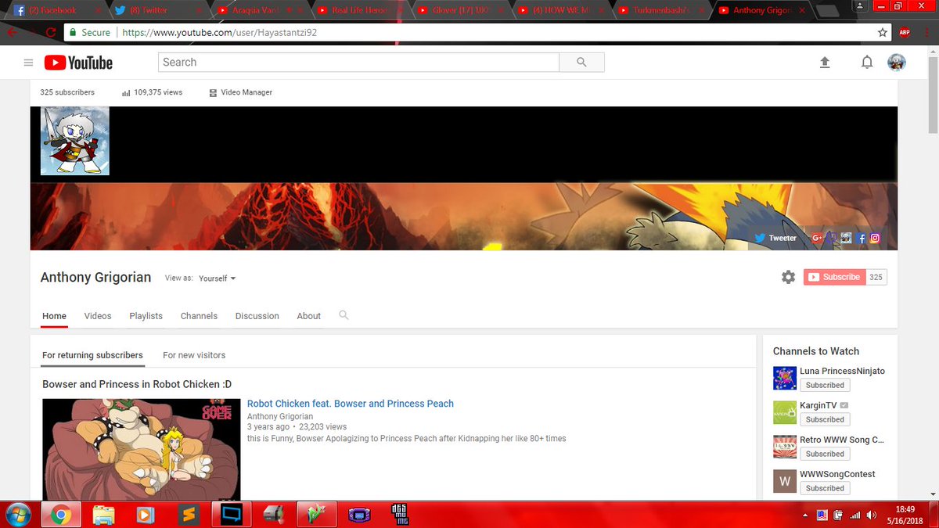This screenshot has width=939, height=528.
Task: Switch to For new visitors tab
Action: [x=194, y=355]
